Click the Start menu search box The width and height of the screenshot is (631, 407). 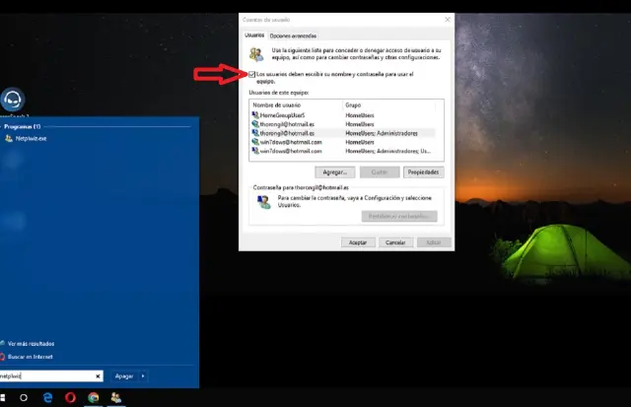click(47, 375)
